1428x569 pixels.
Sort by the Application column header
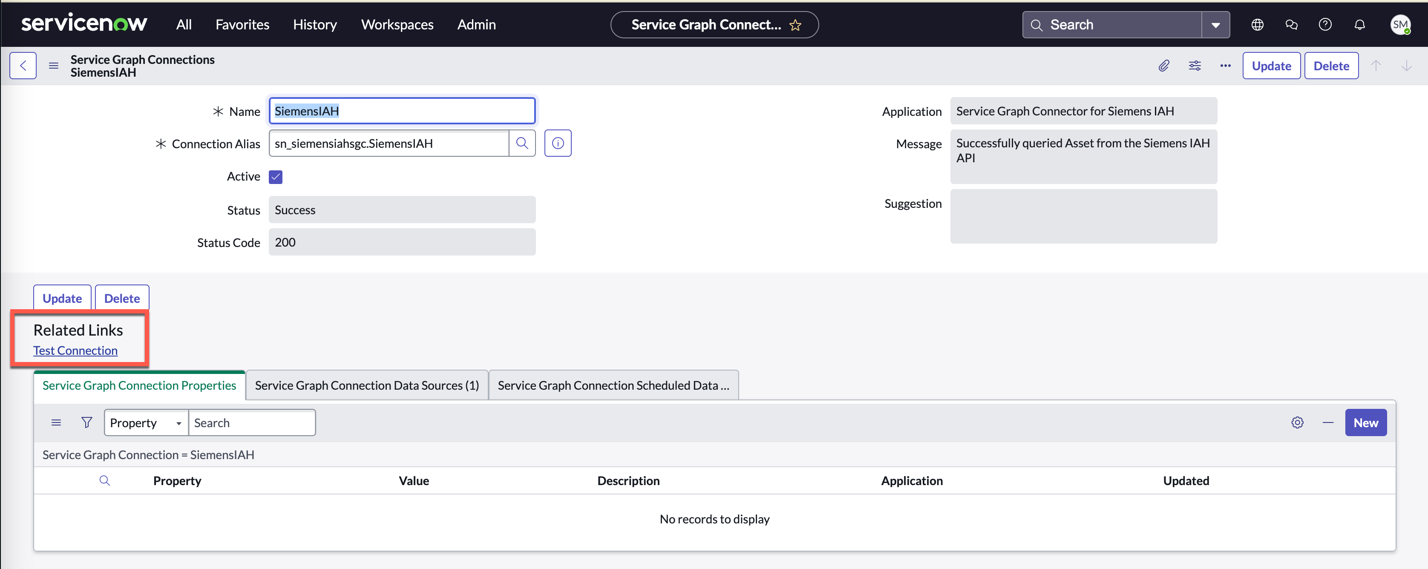(912, 481)
